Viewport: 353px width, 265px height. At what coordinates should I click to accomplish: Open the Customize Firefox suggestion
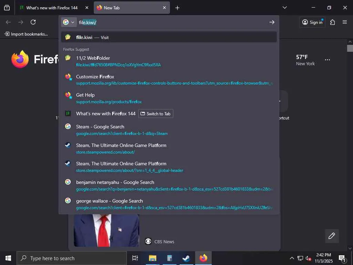[169, 80]
